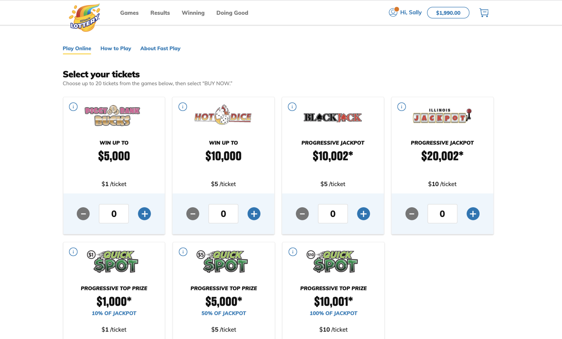Show info for Illinois Jackpot game
562x339 pixels.
(x=401, y=107)
